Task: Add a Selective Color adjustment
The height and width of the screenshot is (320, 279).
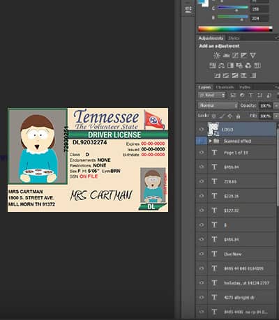Action: [243, 75]
